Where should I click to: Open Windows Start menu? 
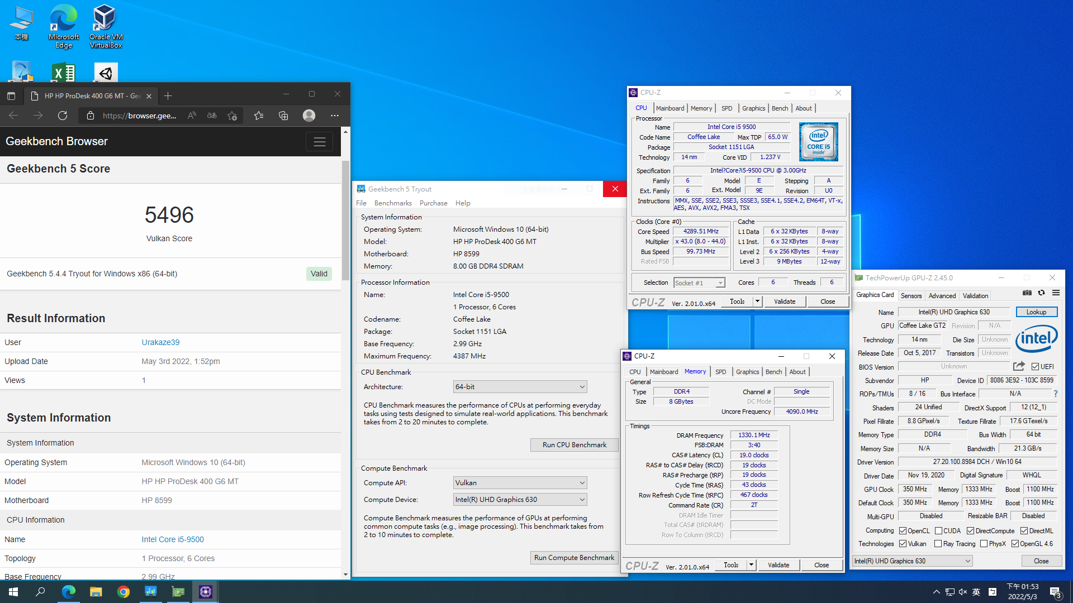13,592
